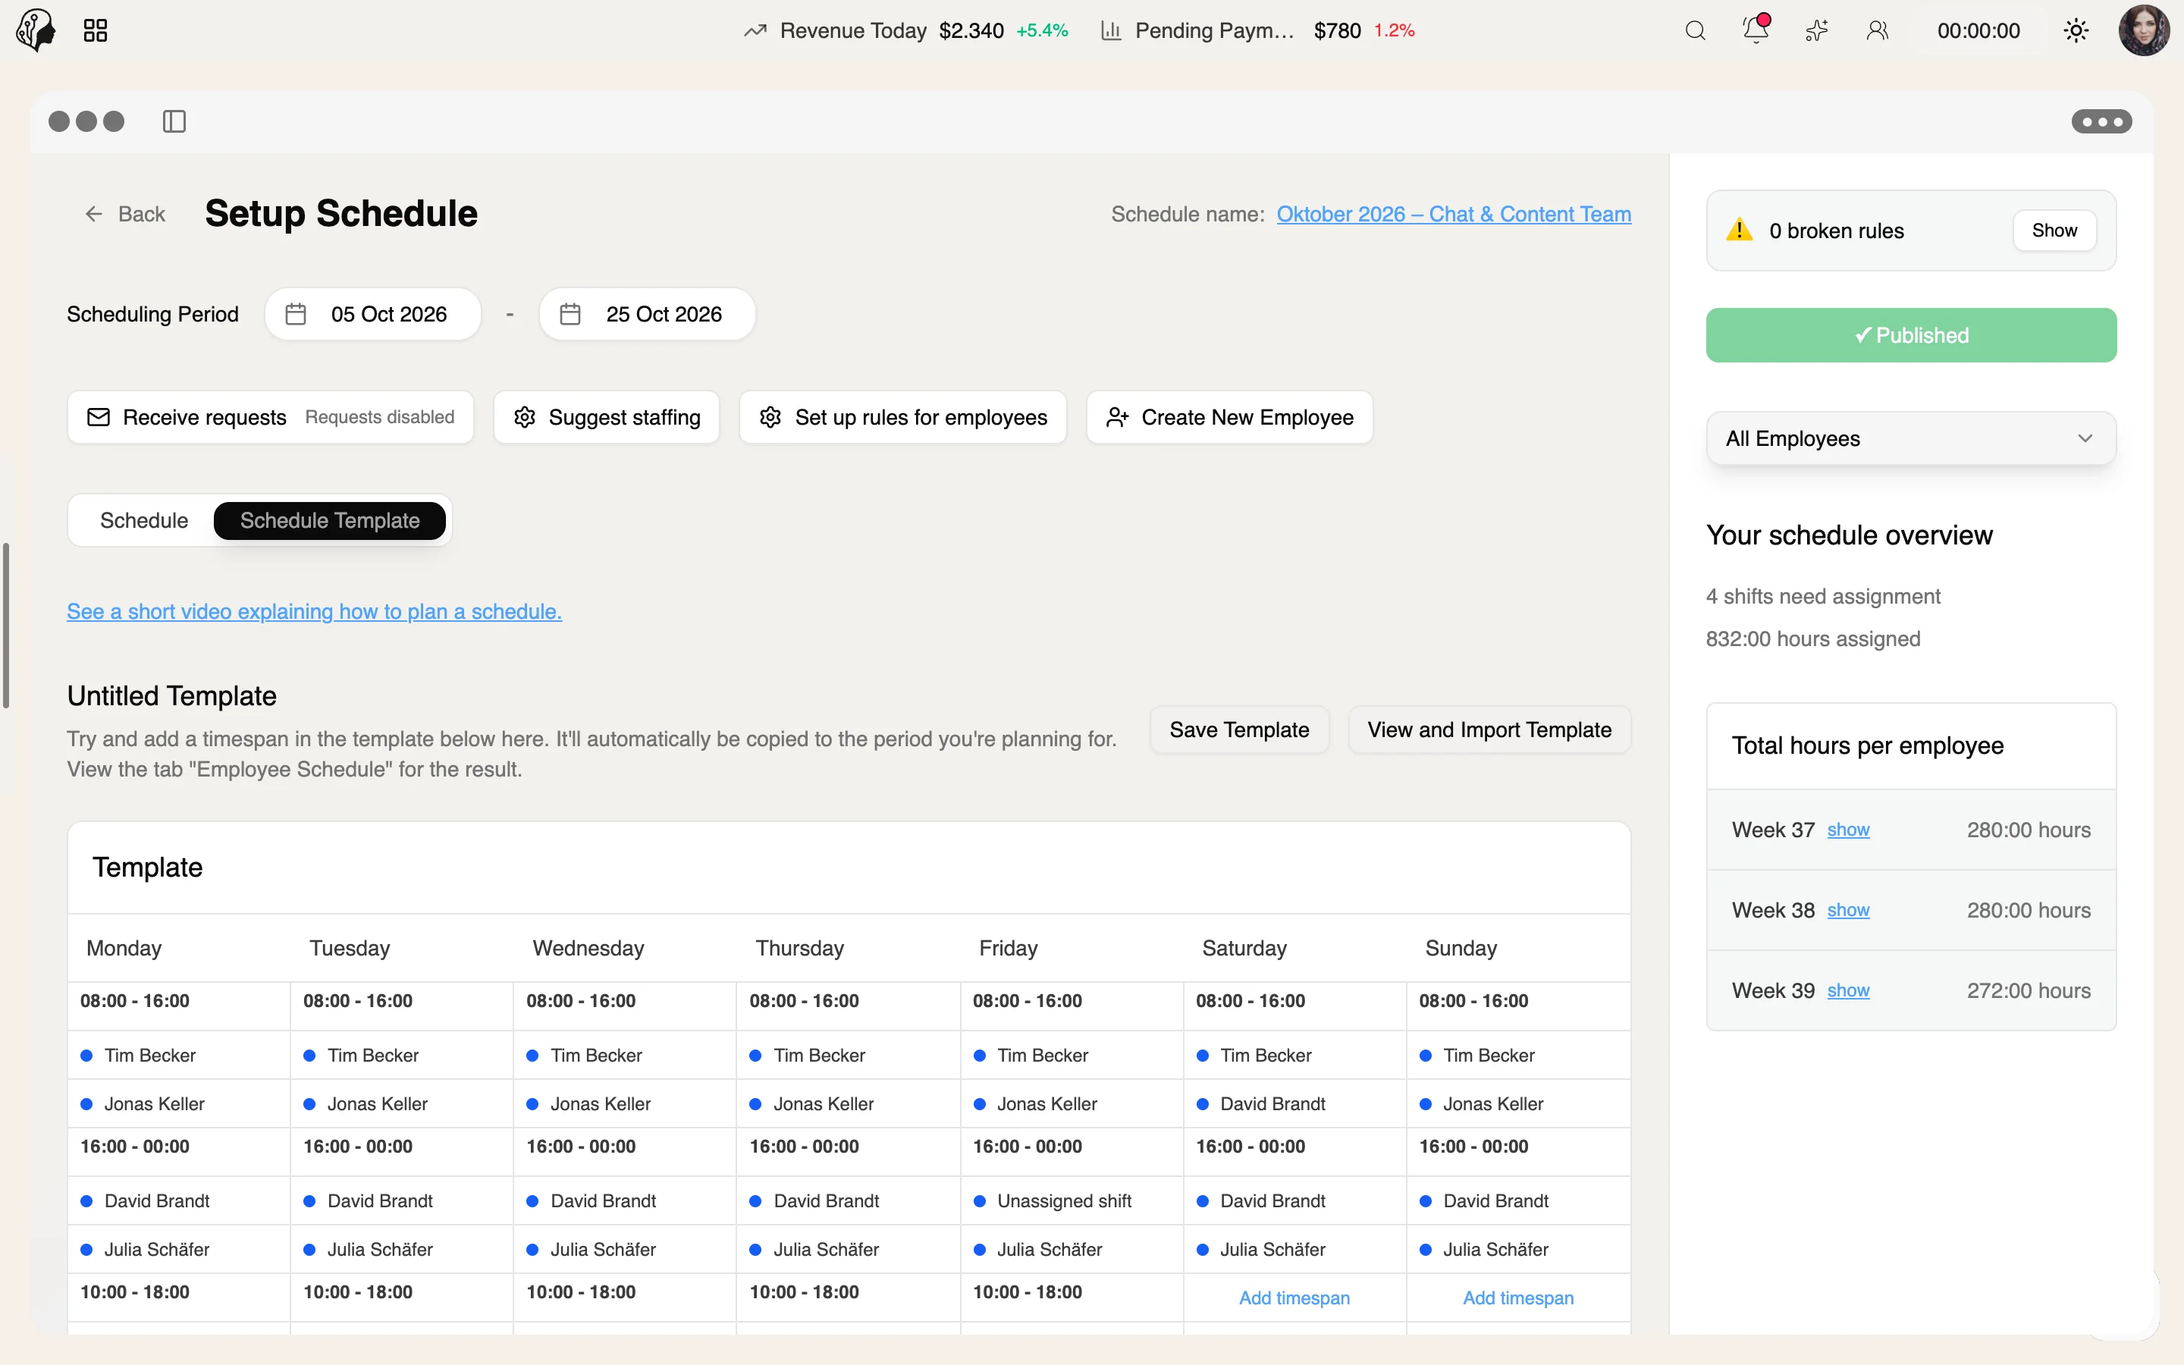Click the left edge scrollbar handle
This screenshot has height=1365, width=2184.
point(5,625)
